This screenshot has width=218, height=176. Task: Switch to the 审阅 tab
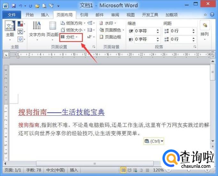[x=115, y=15]
